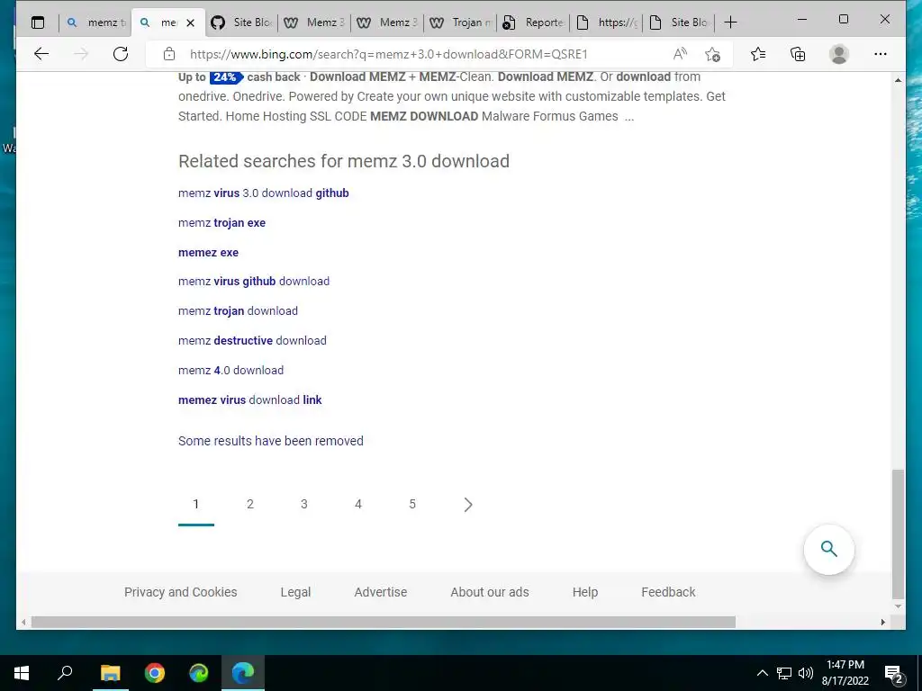Go to next results page arrow

click(468, 505)
